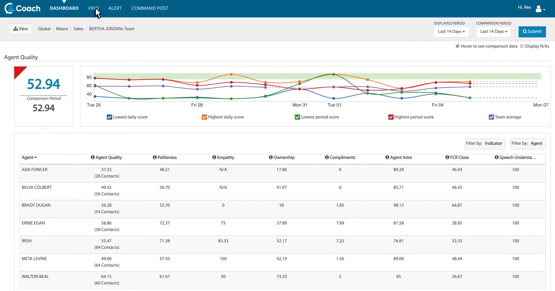
Task: Select agent IRISH
Action: [27, 241]
